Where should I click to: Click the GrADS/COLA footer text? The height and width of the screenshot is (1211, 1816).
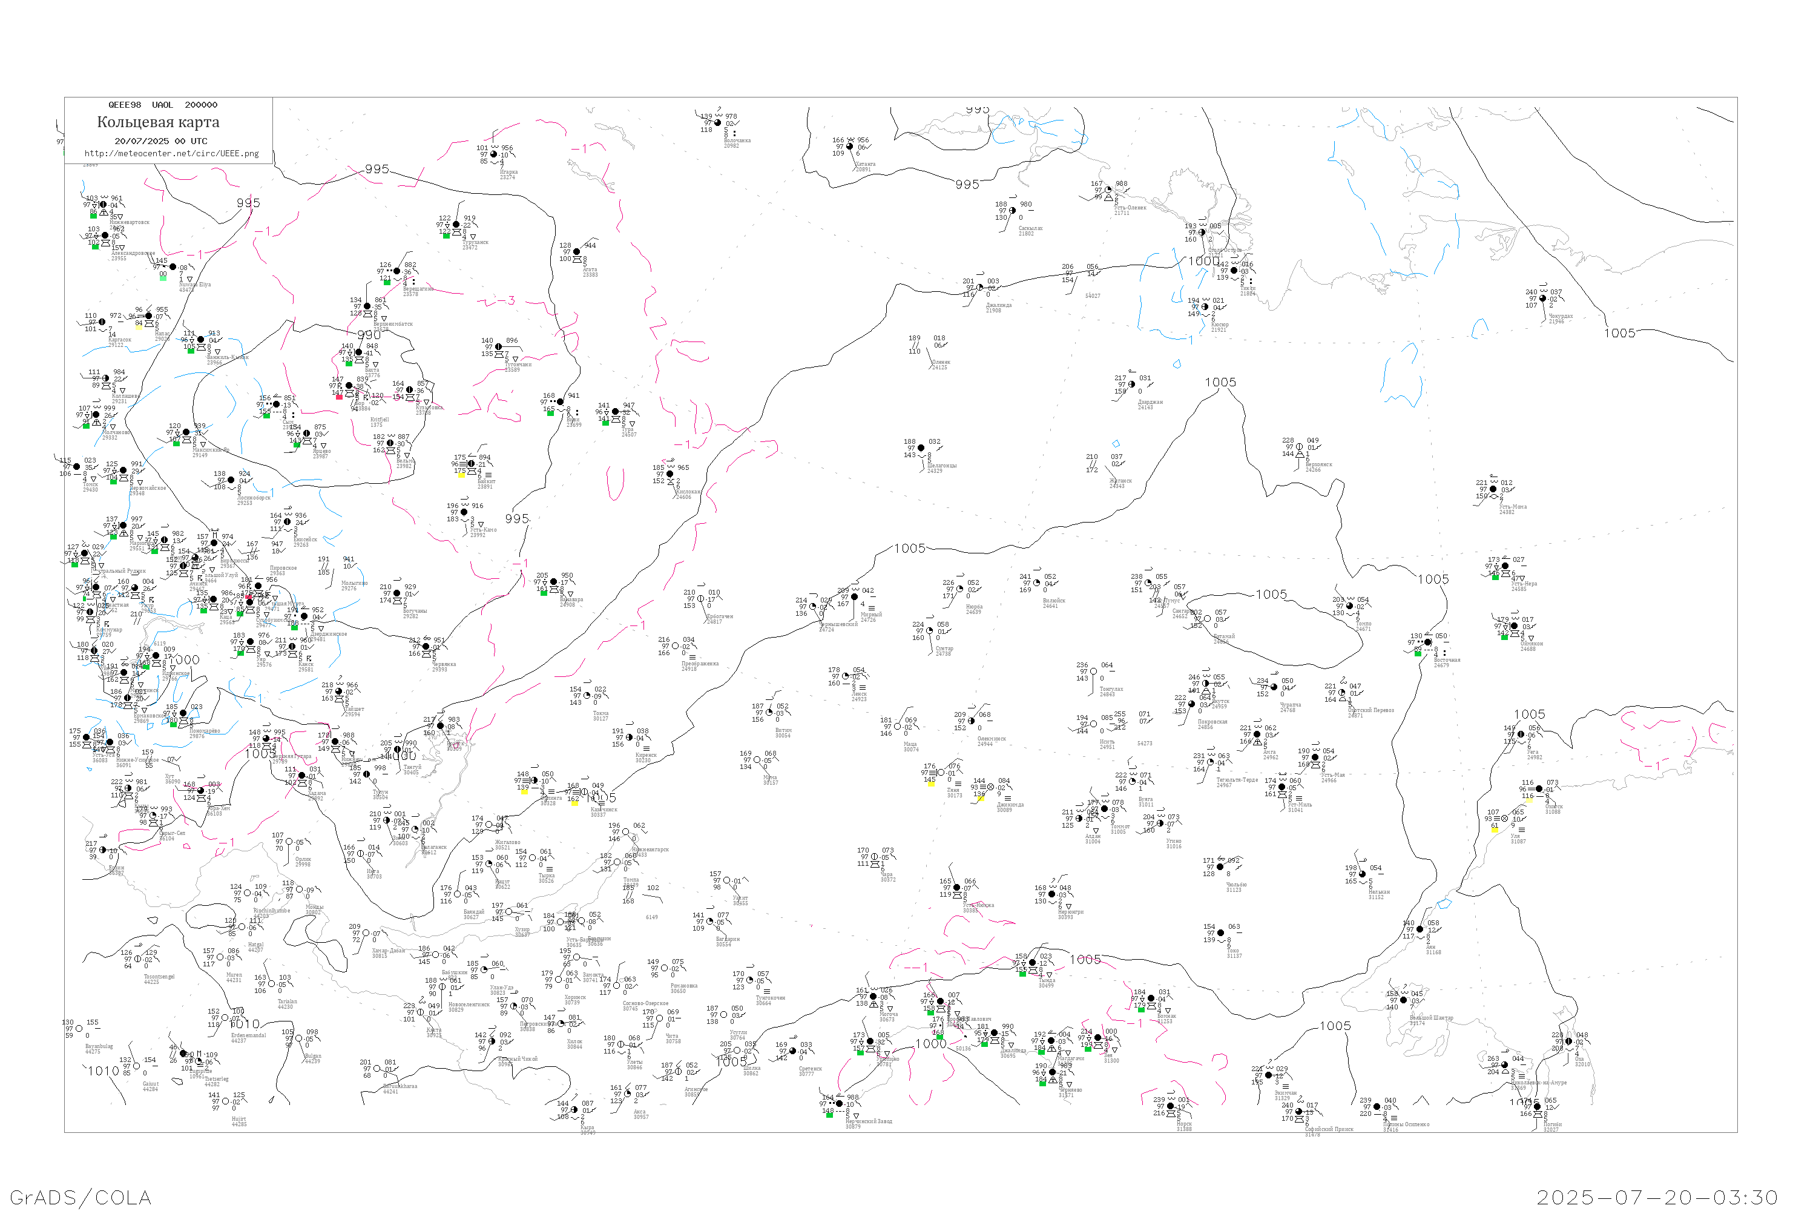[81, 1198]
